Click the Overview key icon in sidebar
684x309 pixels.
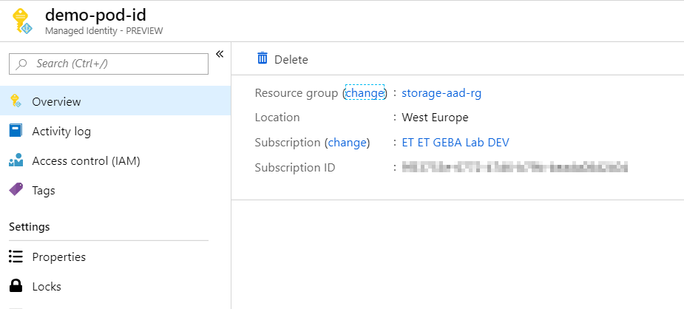[16, 101]
